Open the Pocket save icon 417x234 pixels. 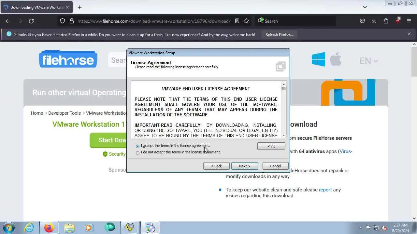pyautogui.click(x=362, y=21)
